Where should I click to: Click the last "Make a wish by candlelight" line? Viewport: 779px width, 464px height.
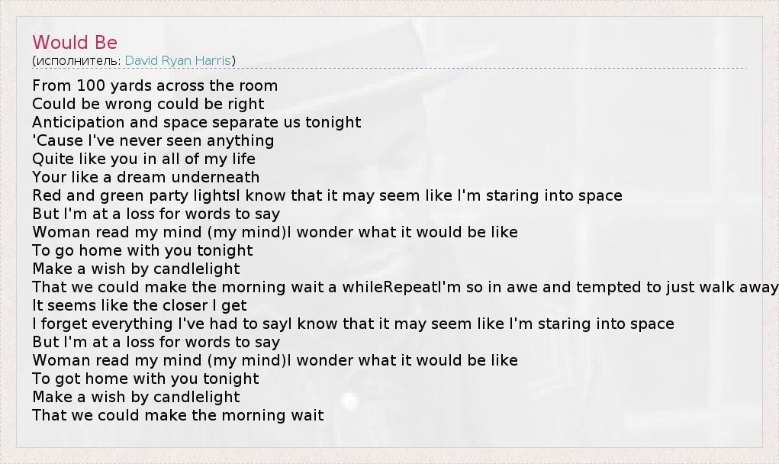point(136,397)
